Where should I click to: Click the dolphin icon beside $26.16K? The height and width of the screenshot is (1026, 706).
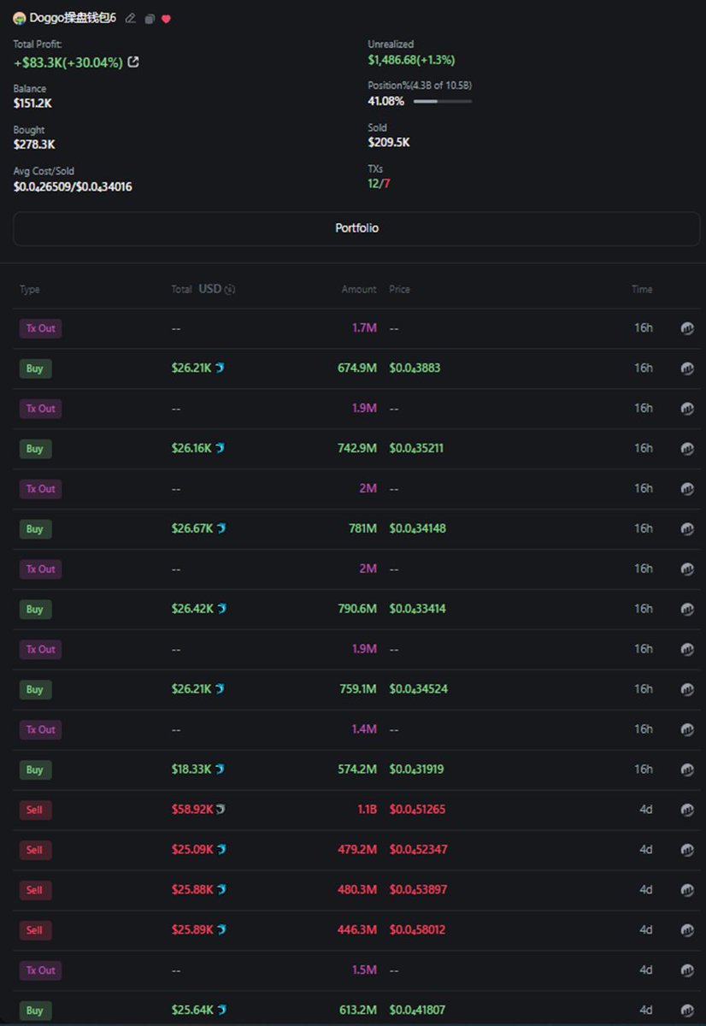[x=221, y=448]
